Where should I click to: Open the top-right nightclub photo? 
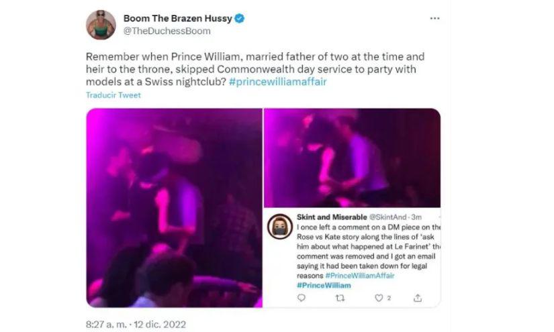352,158
